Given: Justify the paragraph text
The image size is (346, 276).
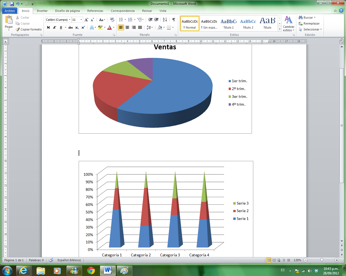Looking at the screenshot, I should click(140, 27).
